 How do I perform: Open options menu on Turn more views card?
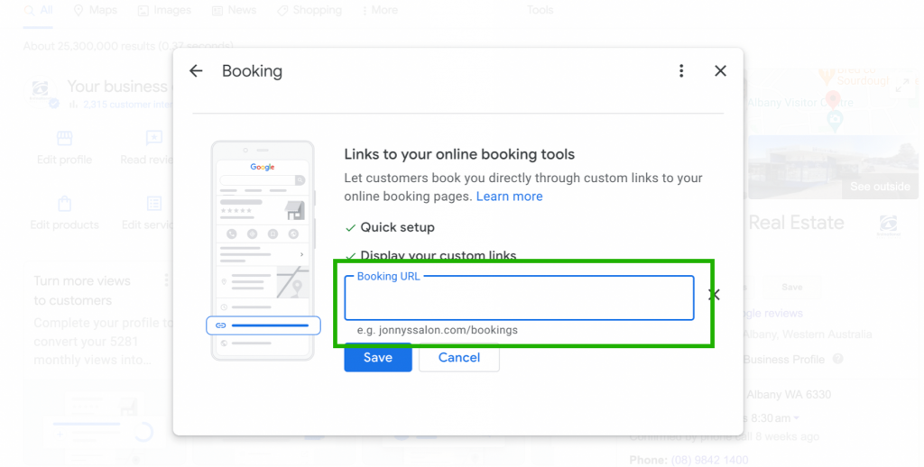click(167, 280)
